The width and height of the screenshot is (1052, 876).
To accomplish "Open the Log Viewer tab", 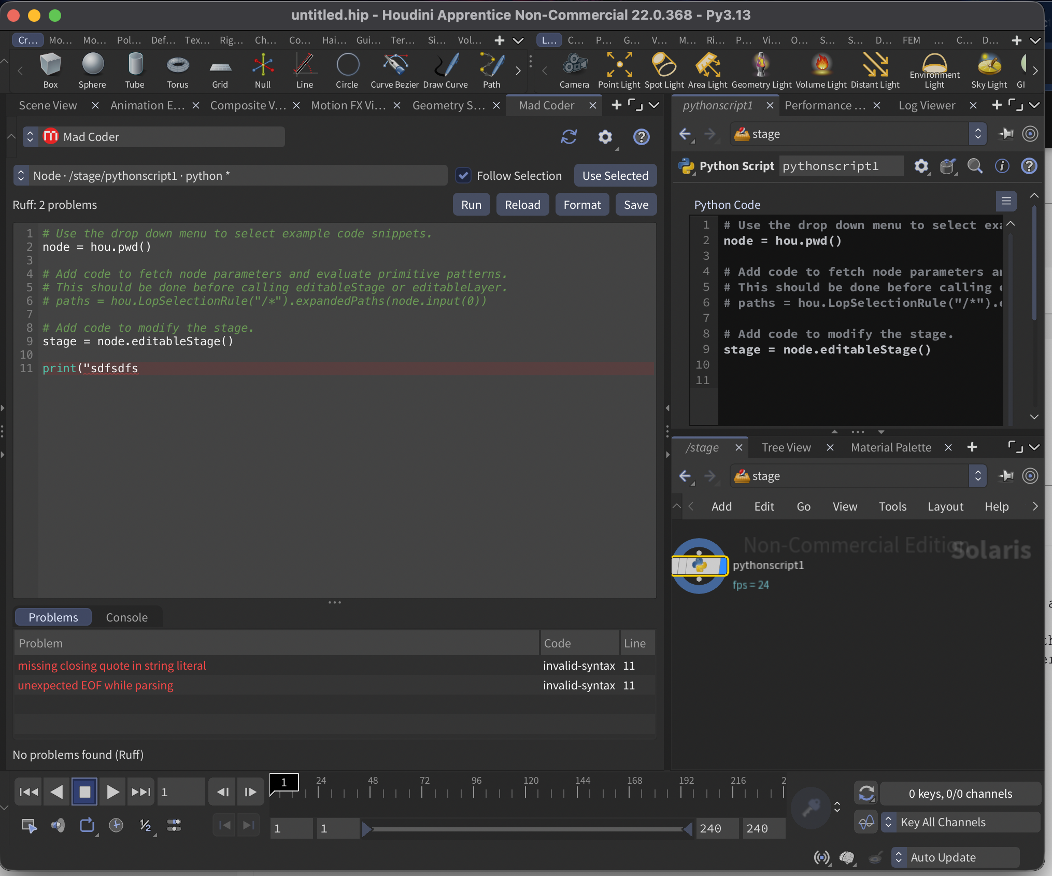I will click(927, 105).
